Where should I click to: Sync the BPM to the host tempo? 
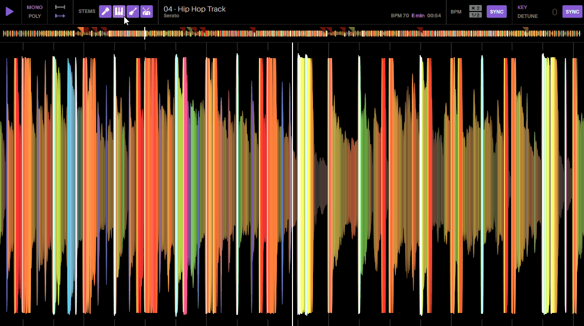coord(497,11)
